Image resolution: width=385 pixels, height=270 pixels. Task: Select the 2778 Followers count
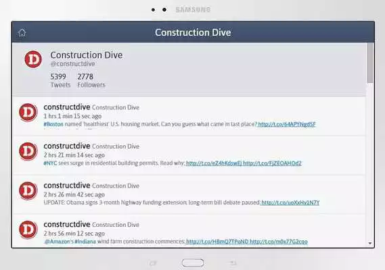click(91, 80)
